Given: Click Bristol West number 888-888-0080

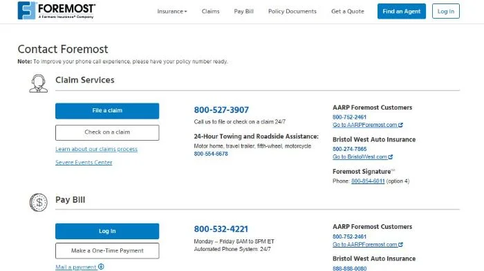Looking at the screenshot, I should [x=349, y=268].
